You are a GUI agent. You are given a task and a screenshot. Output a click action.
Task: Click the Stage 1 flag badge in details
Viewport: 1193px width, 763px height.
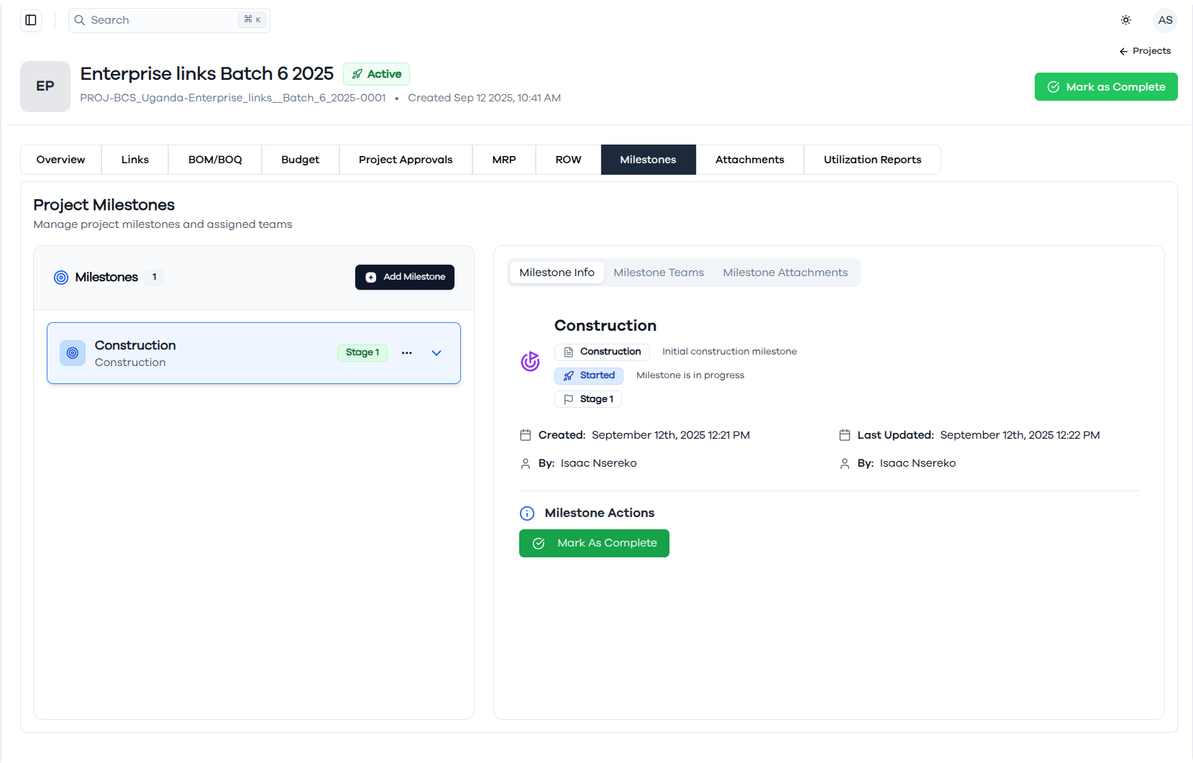(x=588, y=399)
